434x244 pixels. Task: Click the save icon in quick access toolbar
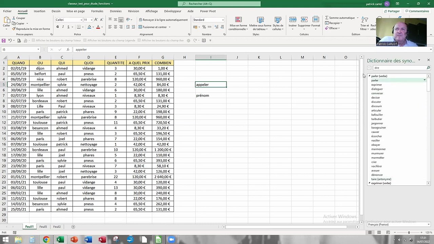(4, 40)
